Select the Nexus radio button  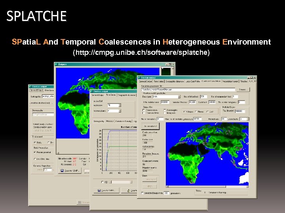[x=196, y=112]
